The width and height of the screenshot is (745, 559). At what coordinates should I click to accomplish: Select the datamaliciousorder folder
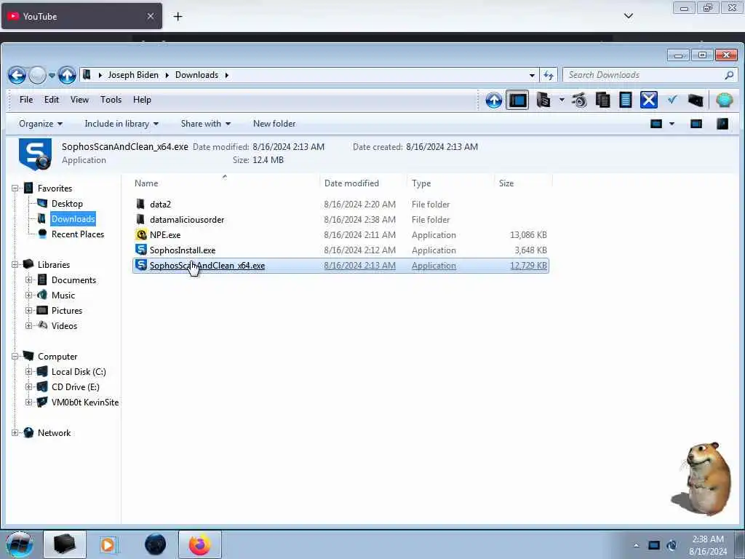click(187, 220)
